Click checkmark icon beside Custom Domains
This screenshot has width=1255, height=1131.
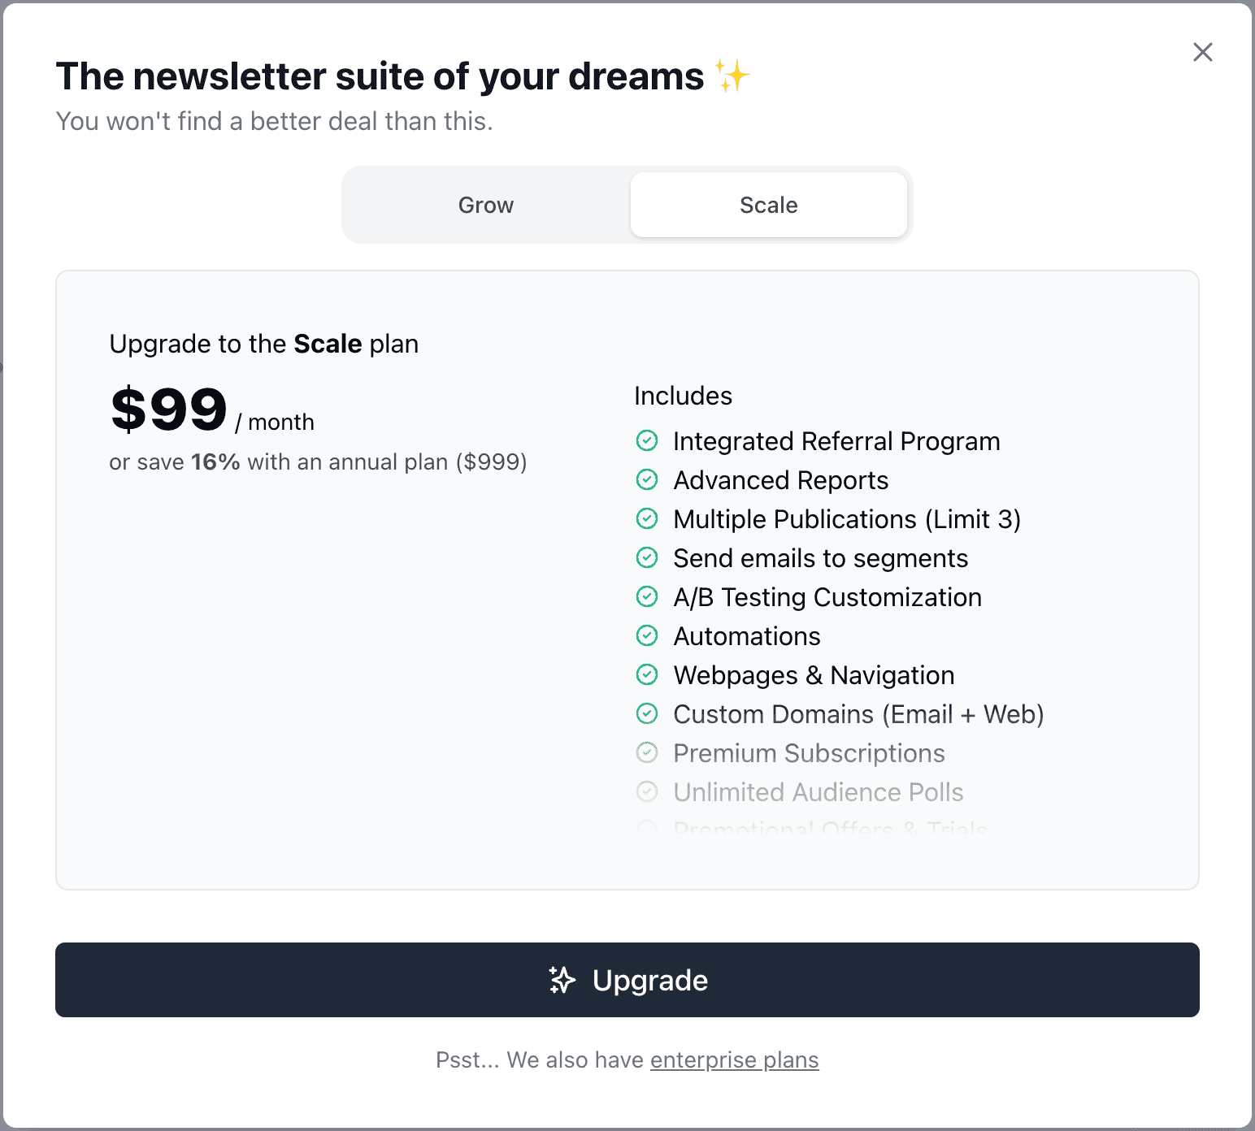coord(647,713)
